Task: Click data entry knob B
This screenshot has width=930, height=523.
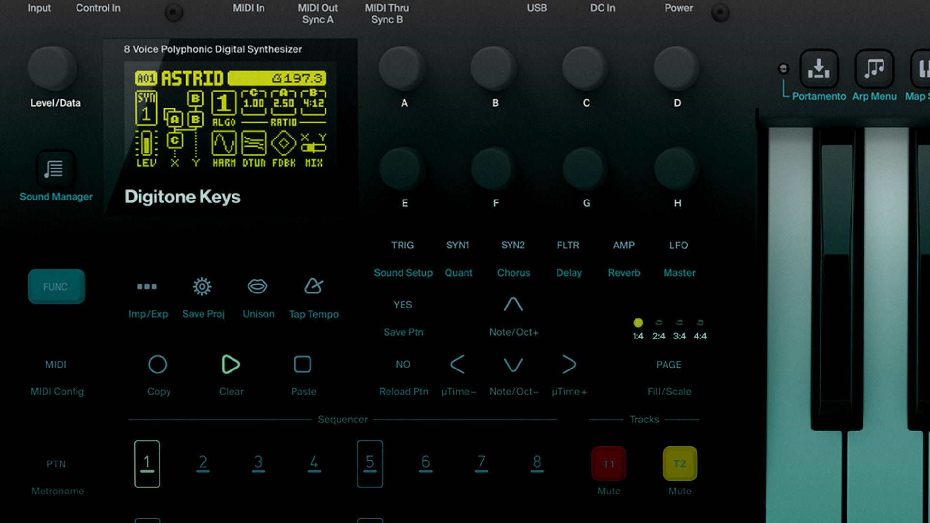Action: pos(494,69)
